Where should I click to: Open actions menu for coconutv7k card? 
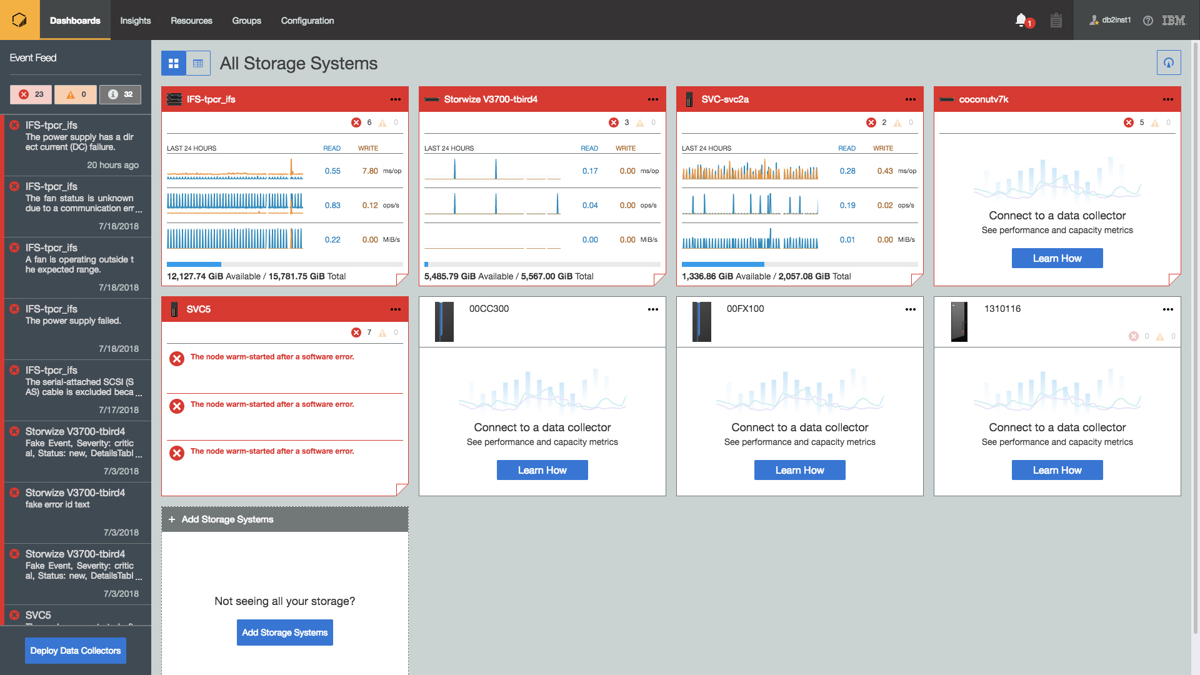coord(1168,99)
